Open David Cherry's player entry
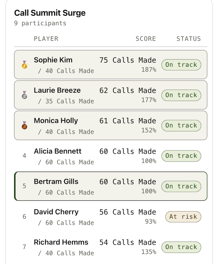This screenshot has width=217, height=264. point(56,212)
